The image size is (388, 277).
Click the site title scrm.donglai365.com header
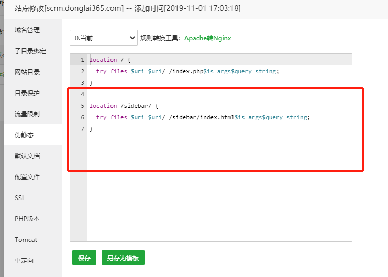pyautogui.click(x=127, y=8)
